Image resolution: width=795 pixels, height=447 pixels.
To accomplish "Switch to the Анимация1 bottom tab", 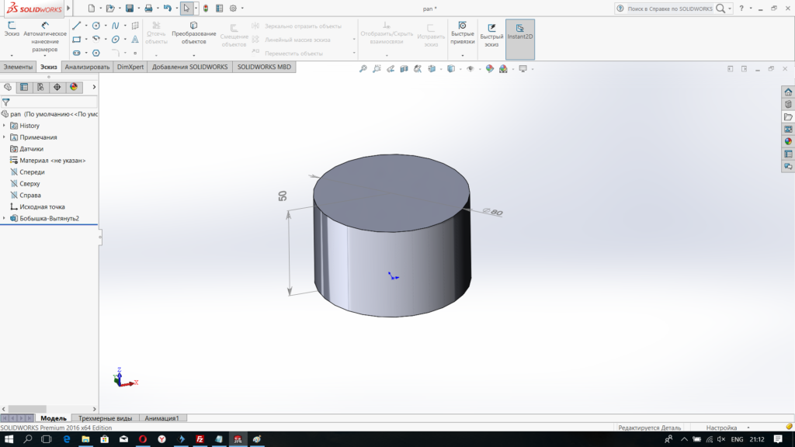I will (161, 418).
